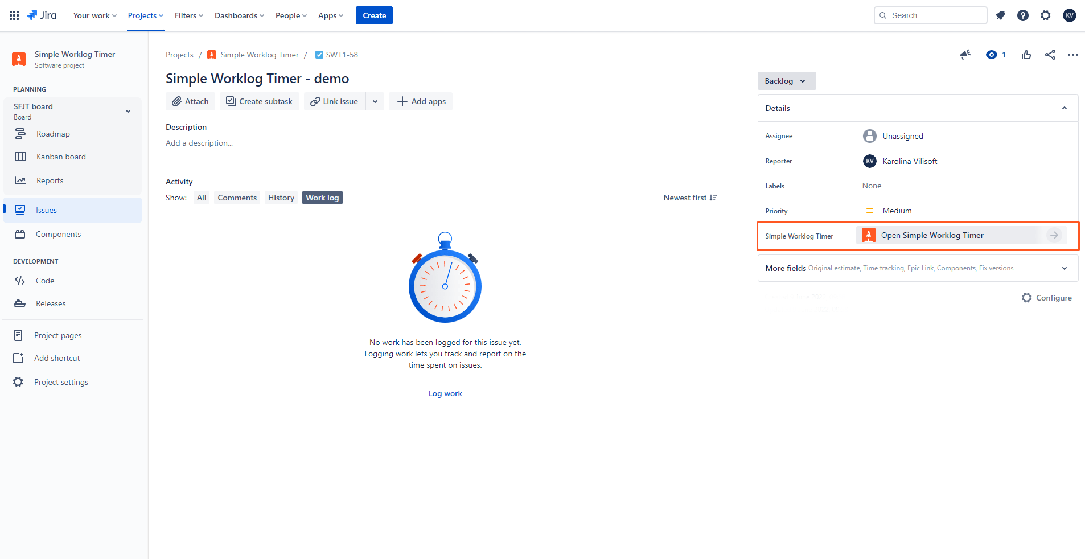Click the Create button
Screen dimensions: 1085x559
374,15
